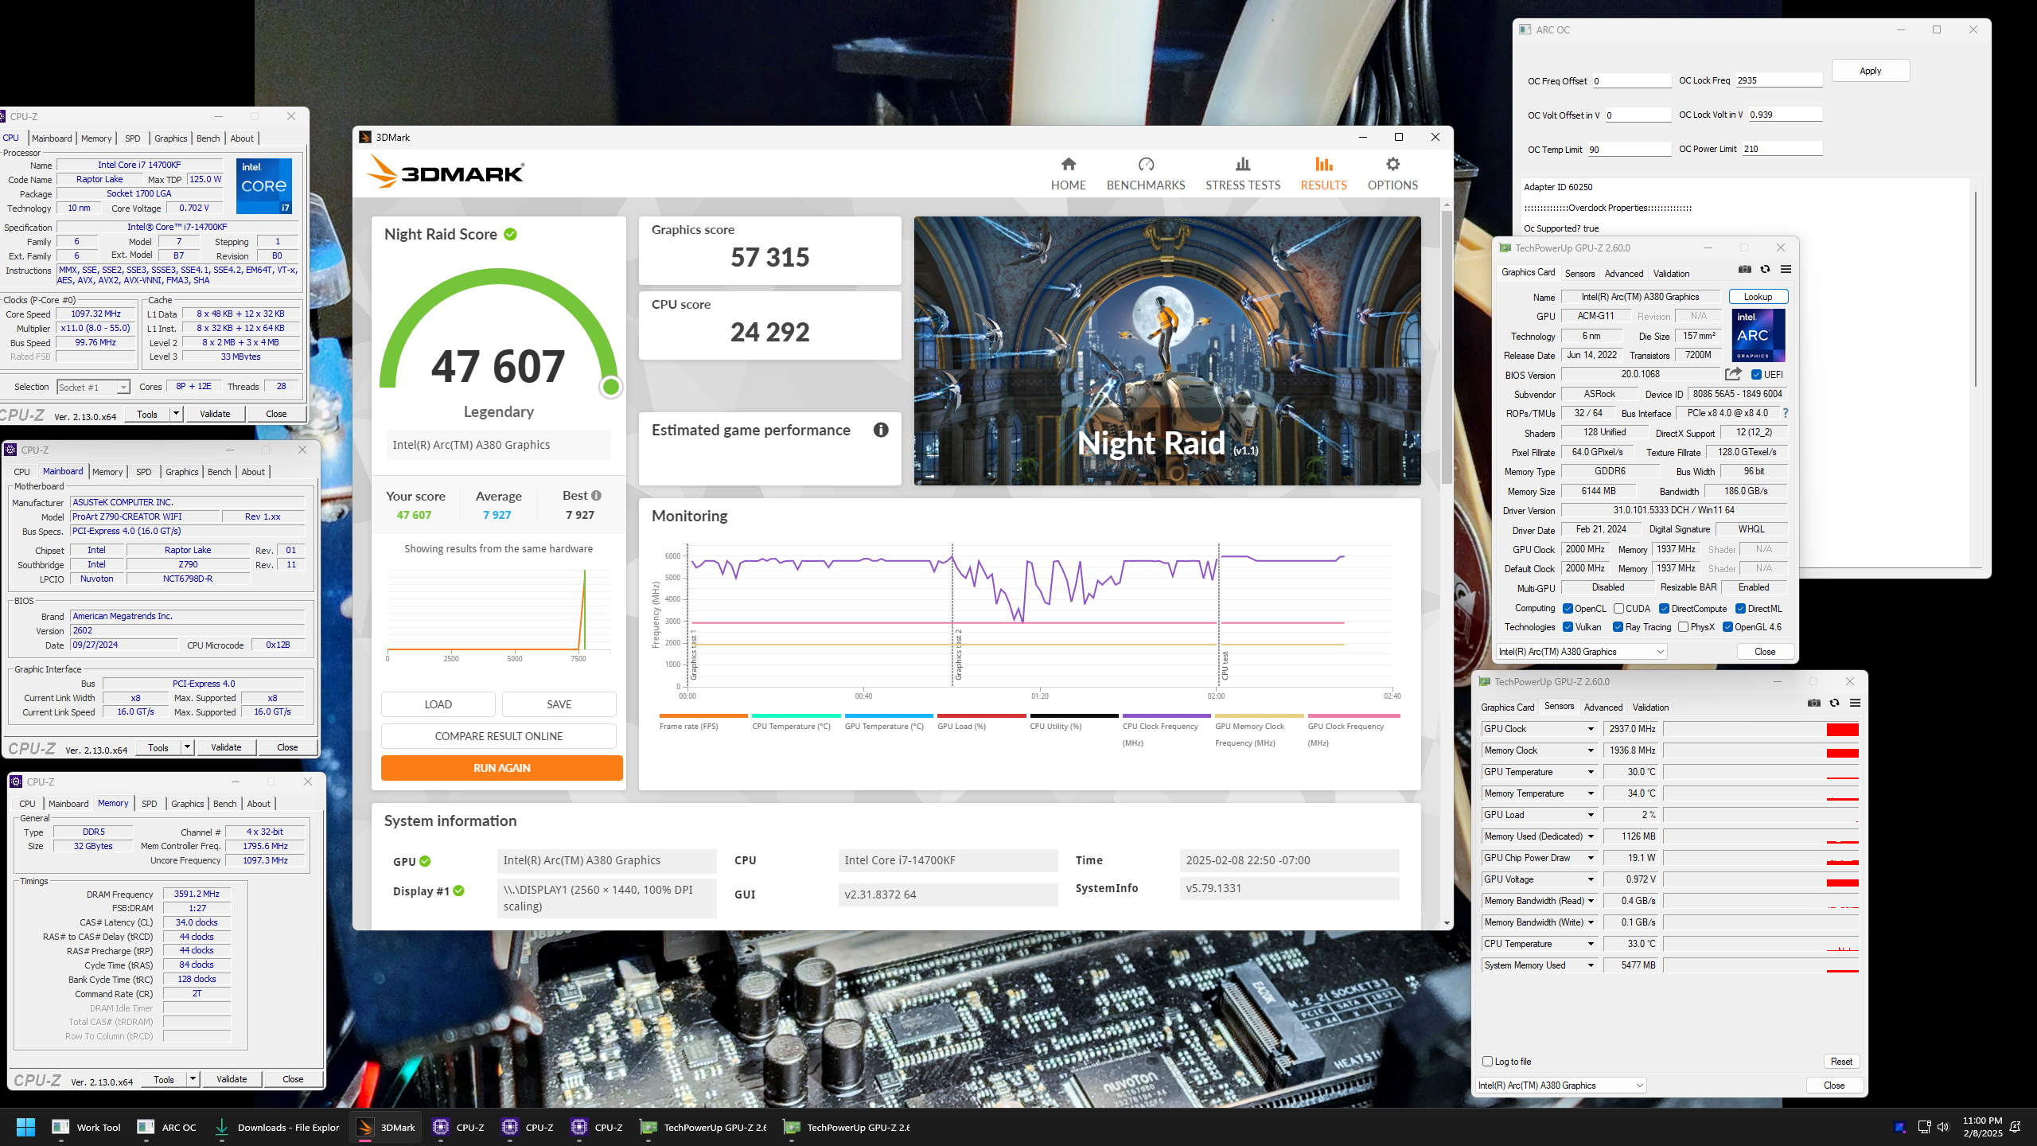Screen dimensions: 2037x1146
Task: Open the hamburger menu in GPU-Z Graphics Card window
Action: [1786, 269]
